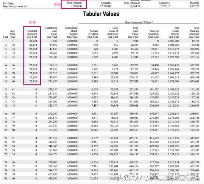
Task: Select cash value of additions 16,518 in year 10
Action: point(114,81)
